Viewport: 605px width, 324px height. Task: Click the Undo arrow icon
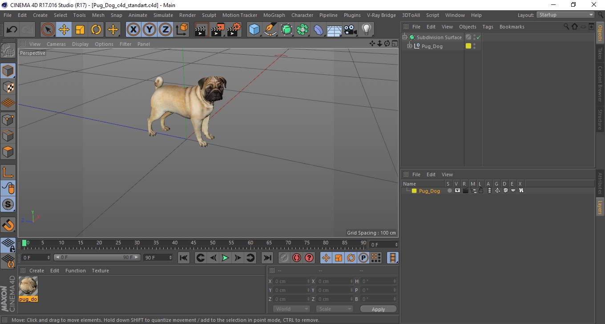[x=12, y=30]
